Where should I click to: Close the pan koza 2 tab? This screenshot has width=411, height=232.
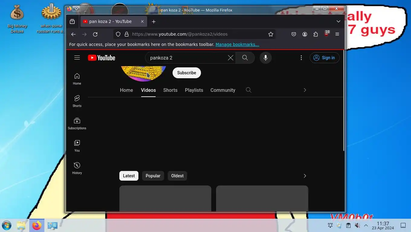pos(142,21)
